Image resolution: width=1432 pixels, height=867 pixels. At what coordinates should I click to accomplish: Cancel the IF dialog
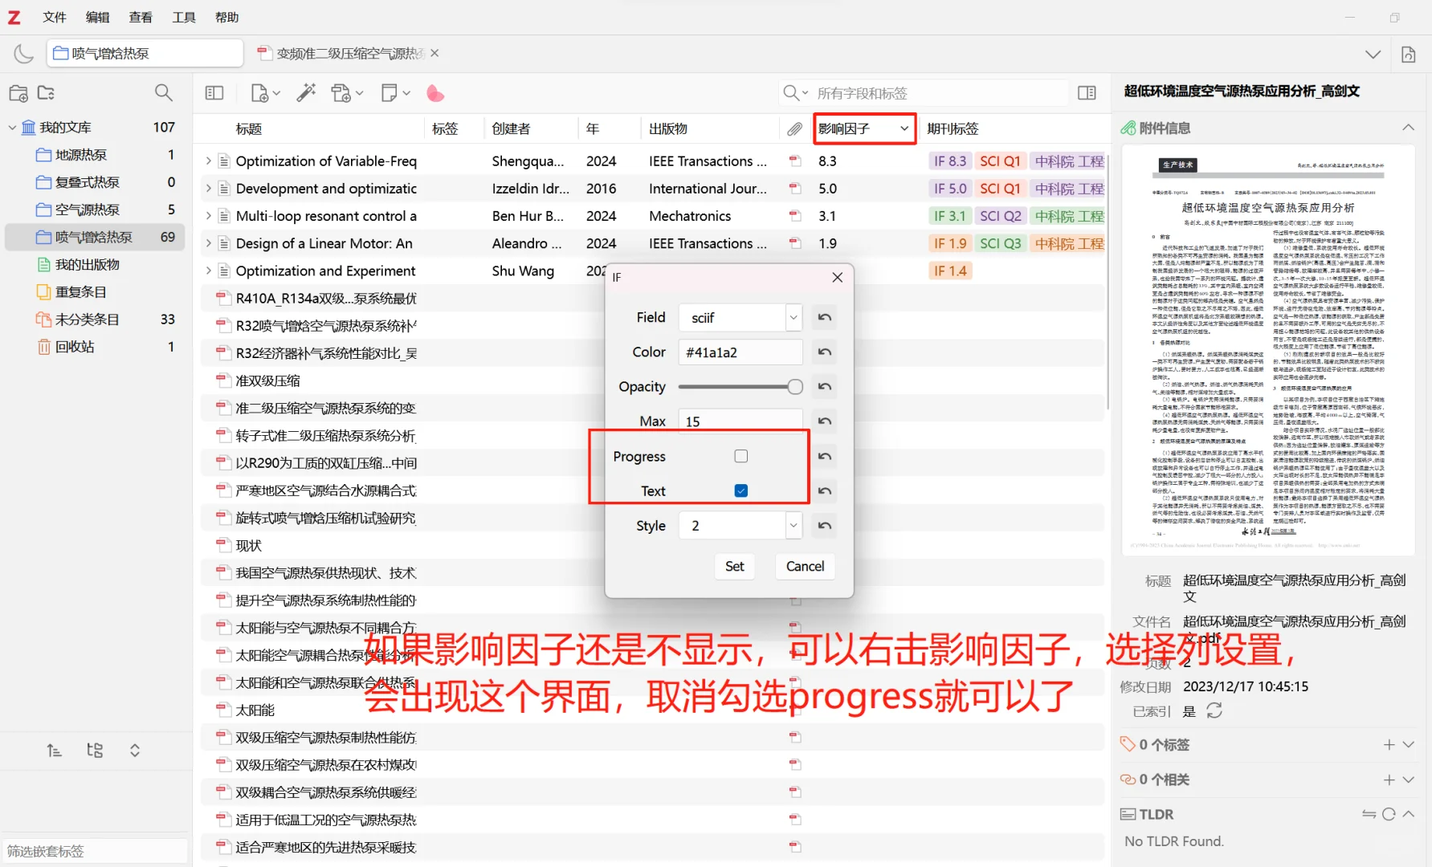coord(804,566)
